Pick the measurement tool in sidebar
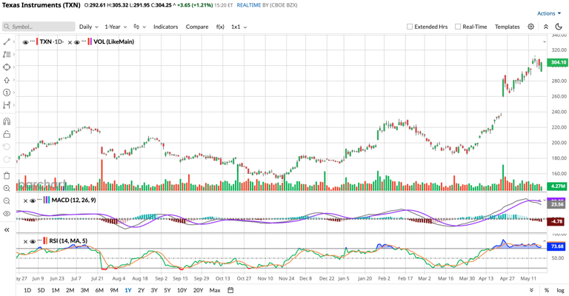 (7, 105)
